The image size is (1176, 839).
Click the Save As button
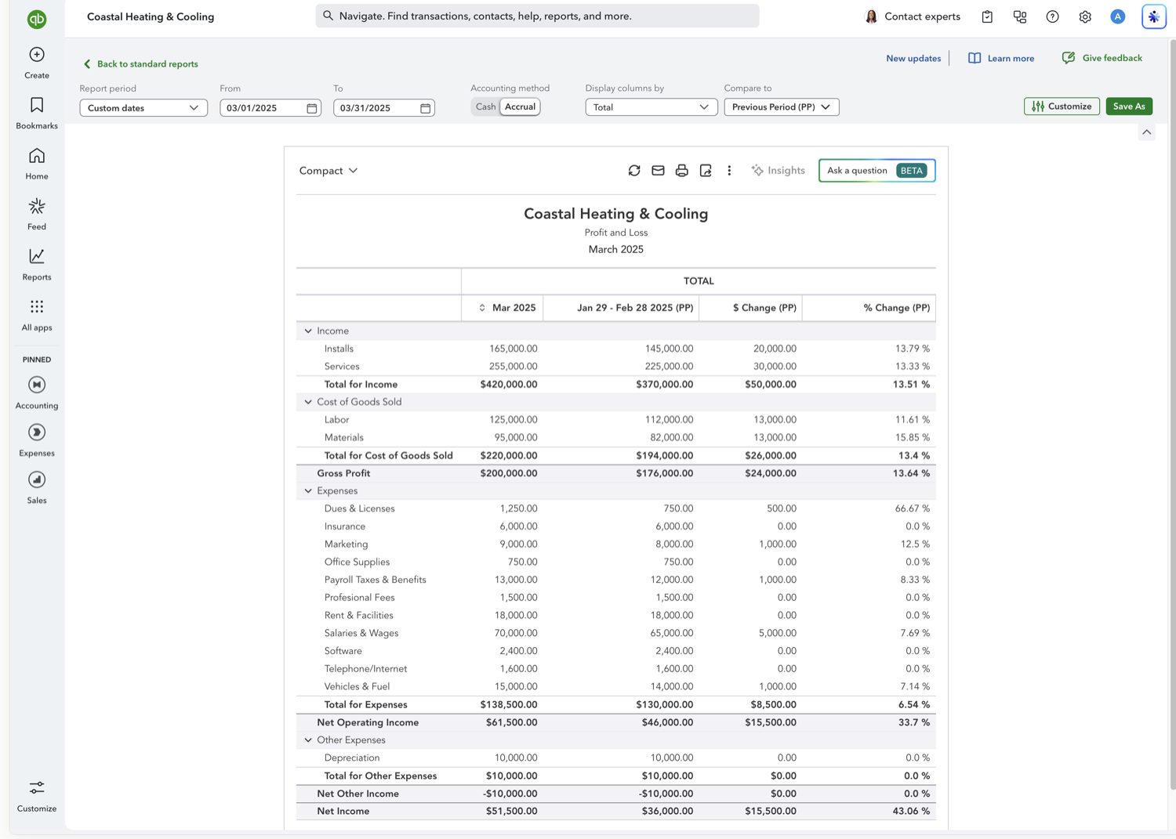[1129, 107]
